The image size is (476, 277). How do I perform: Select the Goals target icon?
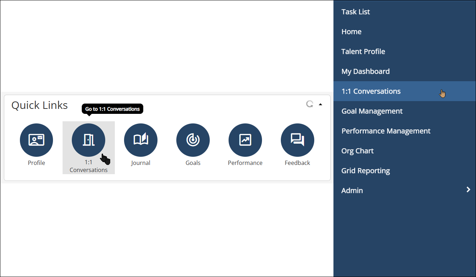193,140
